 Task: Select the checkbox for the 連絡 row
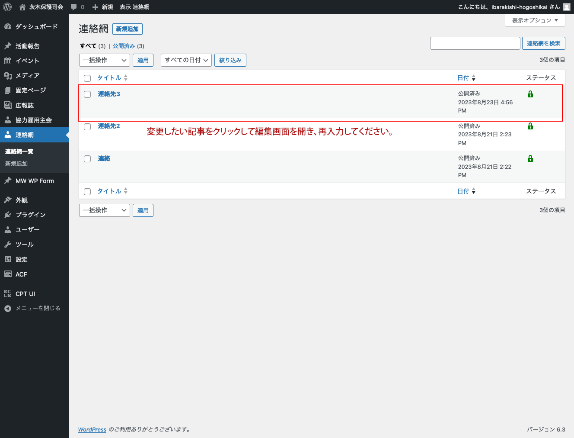pos(87,159)
